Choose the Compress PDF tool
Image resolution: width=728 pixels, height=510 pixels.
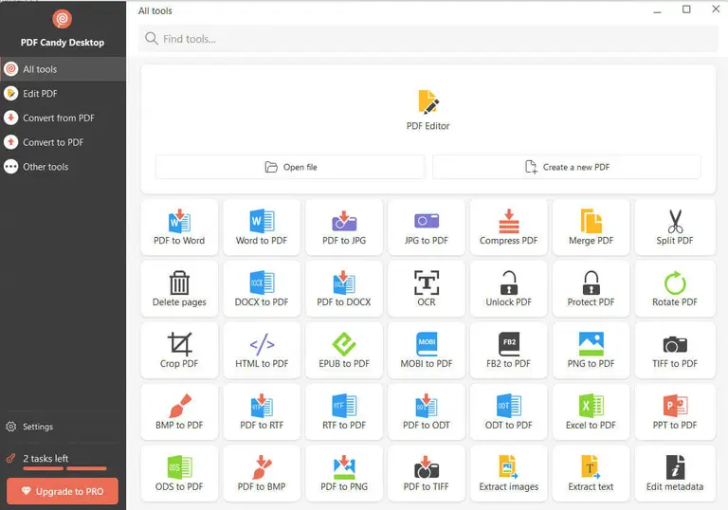pos(508,228)
